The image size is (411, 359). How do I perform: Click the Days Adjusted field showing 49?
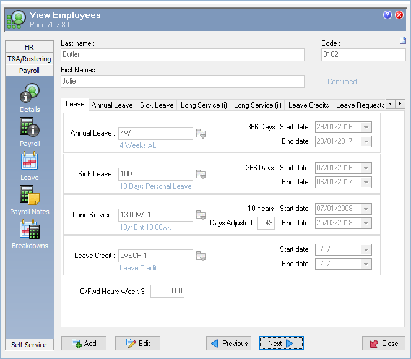coord(266,223)
